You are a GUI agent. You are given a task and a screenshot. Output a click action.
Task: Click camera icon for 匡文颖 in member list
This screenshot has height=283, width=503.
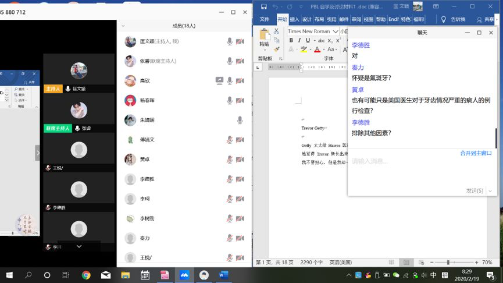click(240, 41)
